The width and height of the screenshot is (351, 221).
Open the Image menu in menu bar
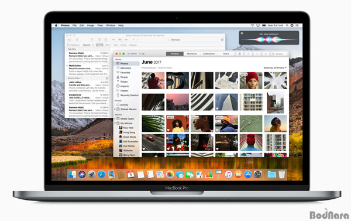pos(91,25)
